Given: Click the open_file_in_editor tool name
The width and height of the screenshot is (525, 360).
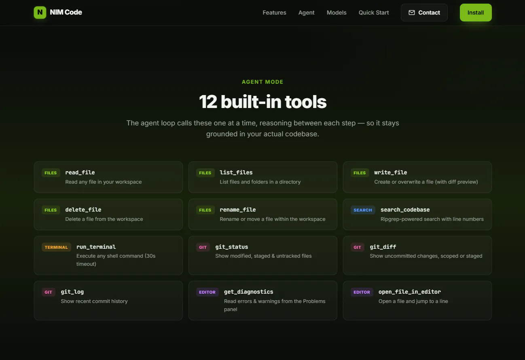Looking at the screenshot, I should tap(410, 292).
